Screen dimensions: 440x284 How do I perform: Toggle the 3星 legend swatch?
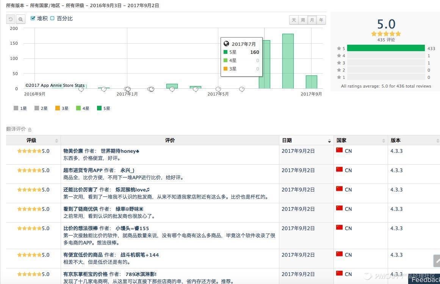coord(58,108)
